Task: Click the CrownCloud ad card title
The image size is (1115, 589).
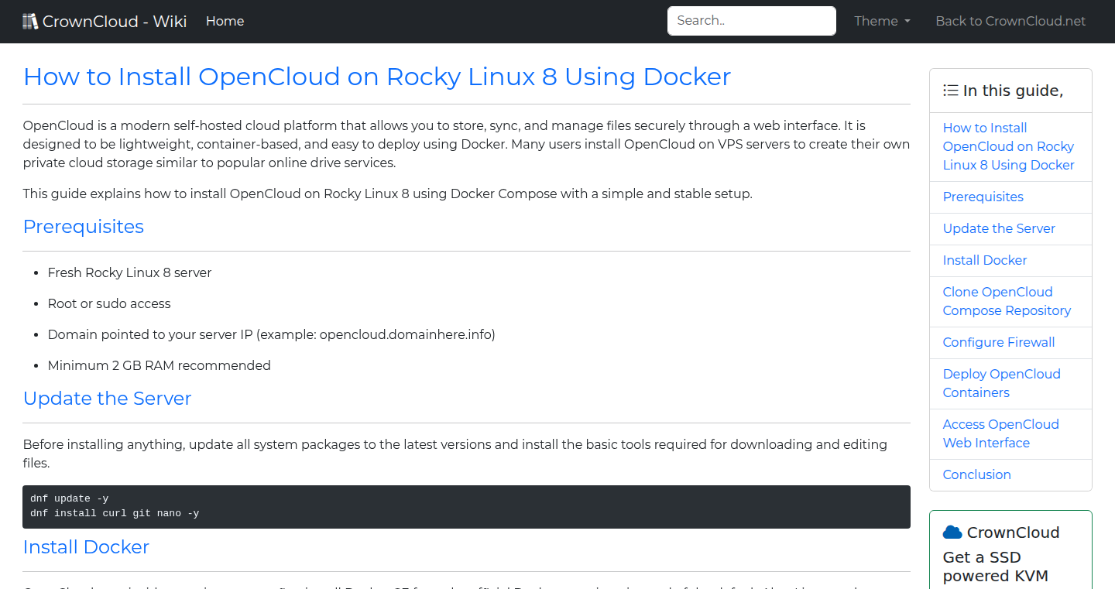Action: pyautogui.click(x=1001, y=532)
